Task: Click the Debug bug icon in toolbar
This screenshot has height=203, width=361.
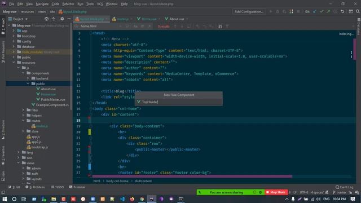Action: click(278, 11)
